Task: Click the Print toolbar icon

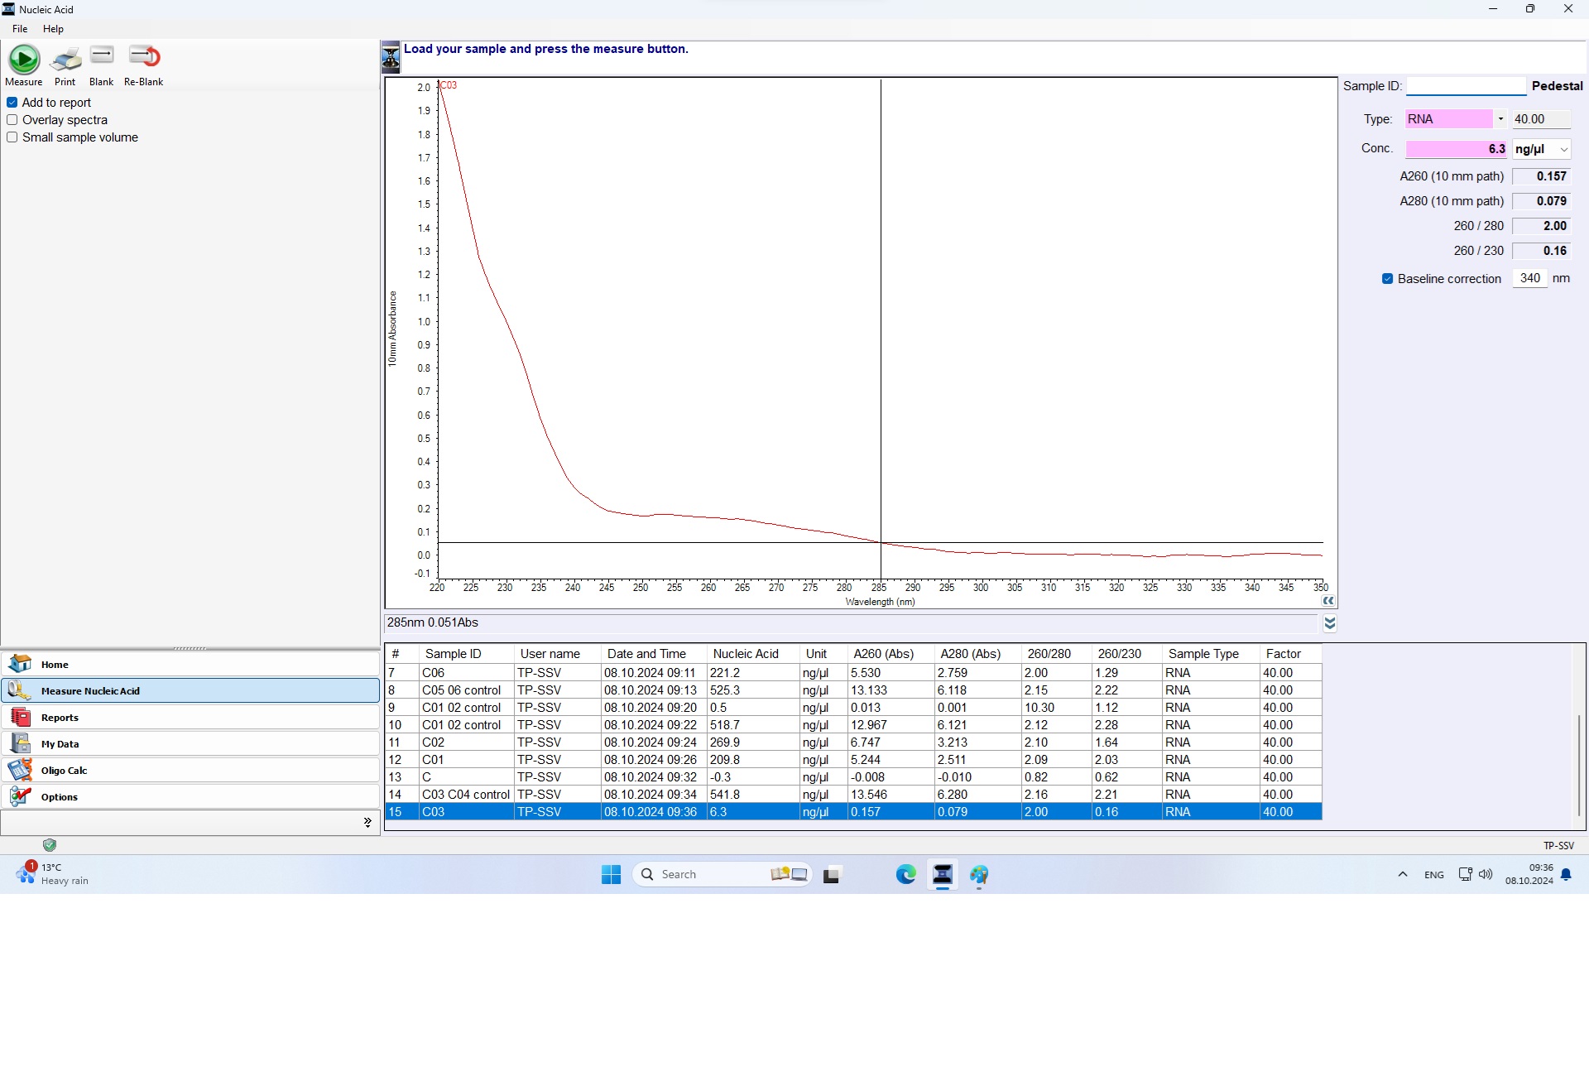Action: (65, 60)
